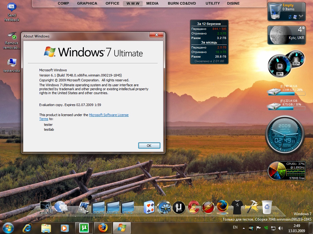Click OK in the About Windows dialog

(x=149, y=145)
